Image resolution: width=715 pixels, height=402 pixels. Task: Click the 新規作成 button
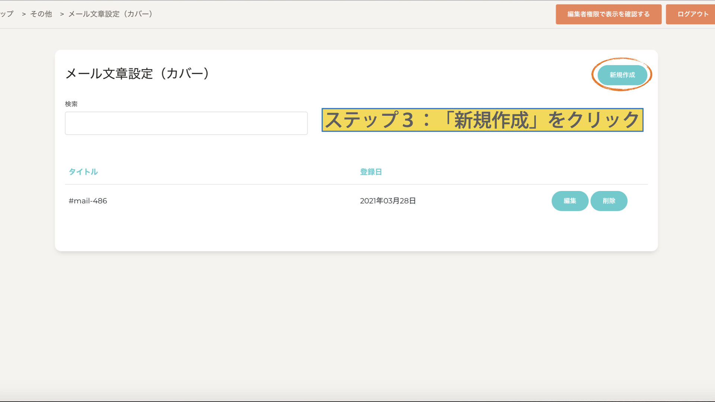[x=622, y=75]
